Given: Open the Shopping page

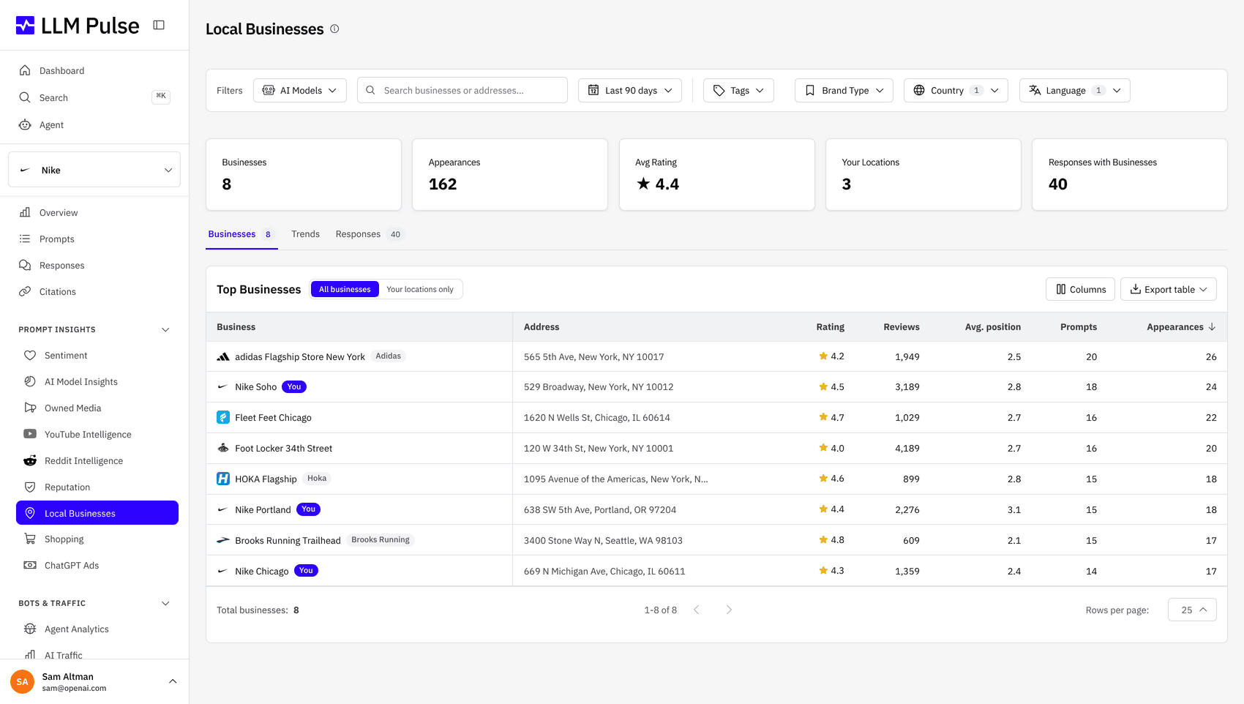Looking at the screenshot, I should click(97, 539).
